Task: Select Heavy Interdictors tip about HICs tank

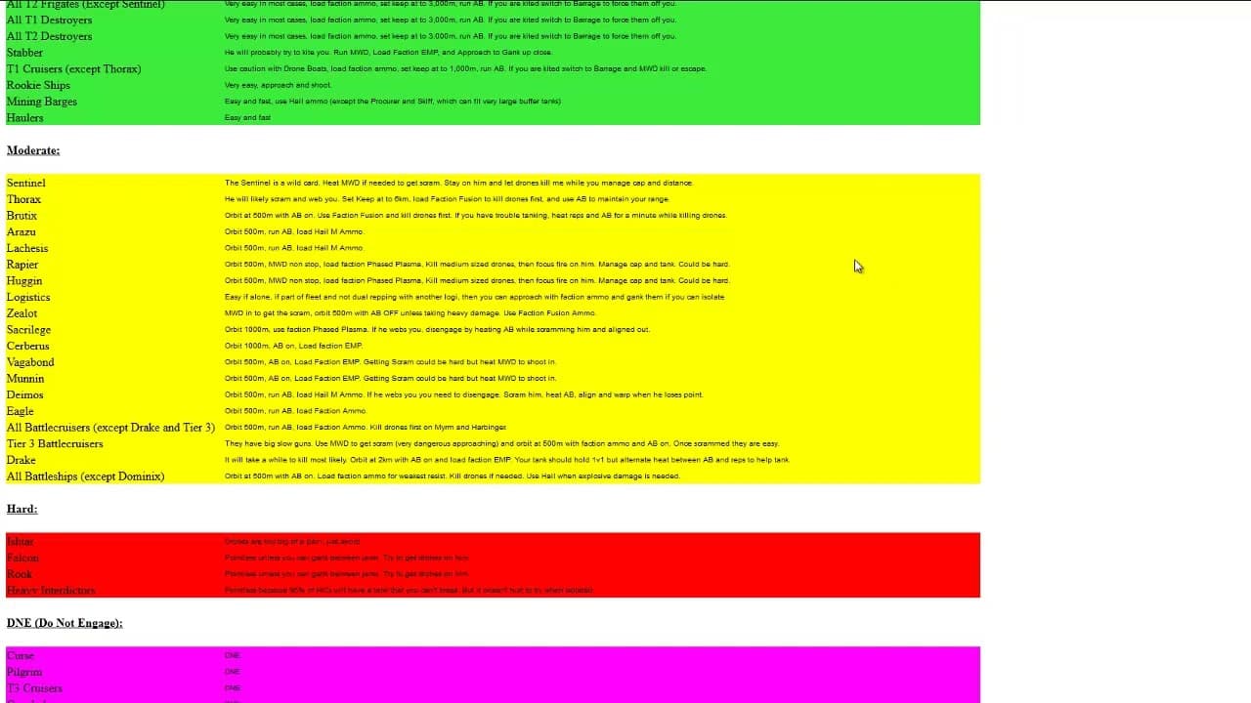Action: [x=409, y=590]
